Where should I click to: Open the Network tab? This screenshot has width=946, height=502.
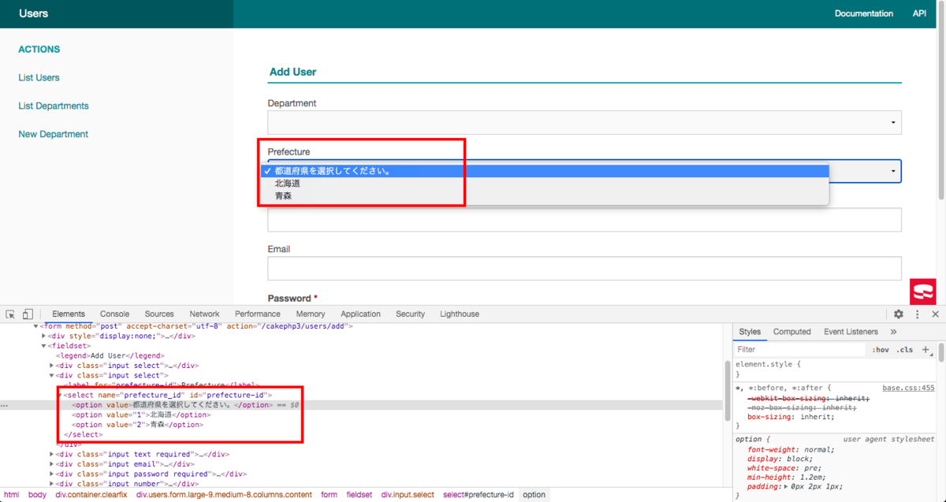coord(204,314)
